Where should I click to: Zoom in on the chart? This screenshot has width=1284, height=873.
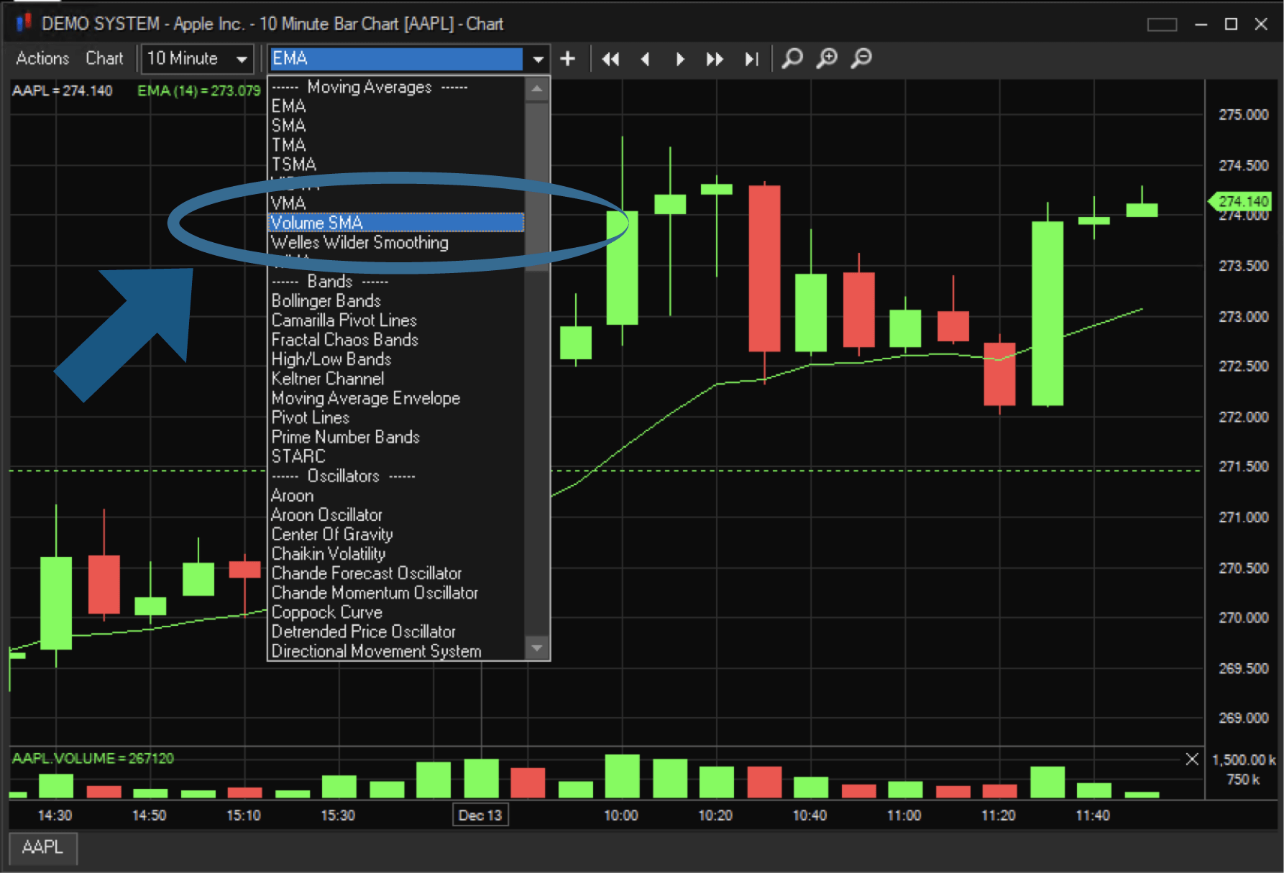pos(827,58)
